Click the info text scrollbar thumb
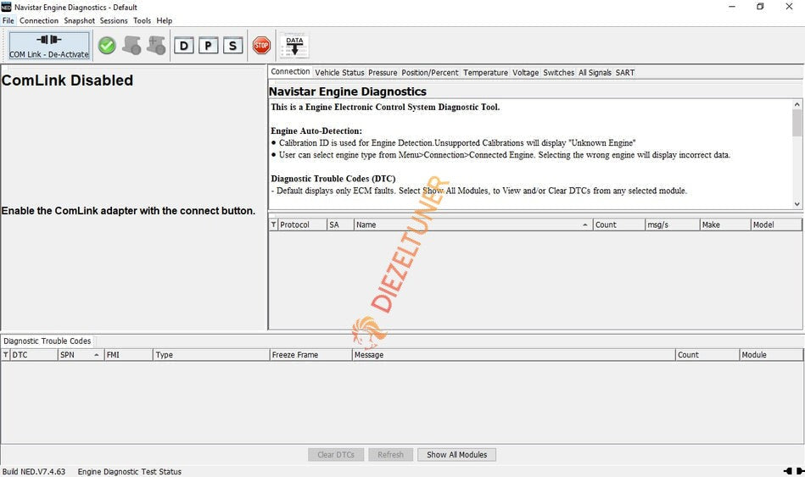The height and width of the screenshot is (477, 805). (x=797, y=123)
